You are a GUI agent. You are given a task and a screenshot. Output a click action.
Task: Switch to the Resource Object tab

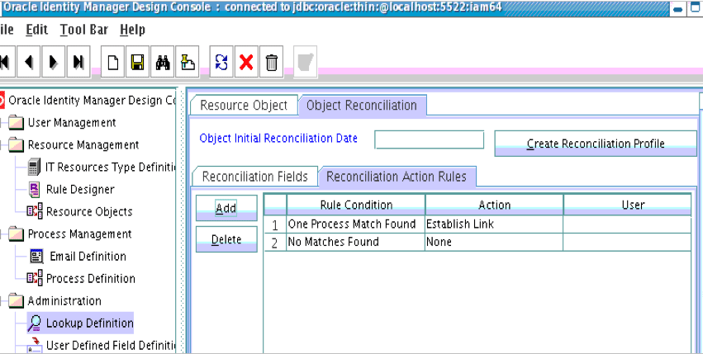click(x=244, y=106)
